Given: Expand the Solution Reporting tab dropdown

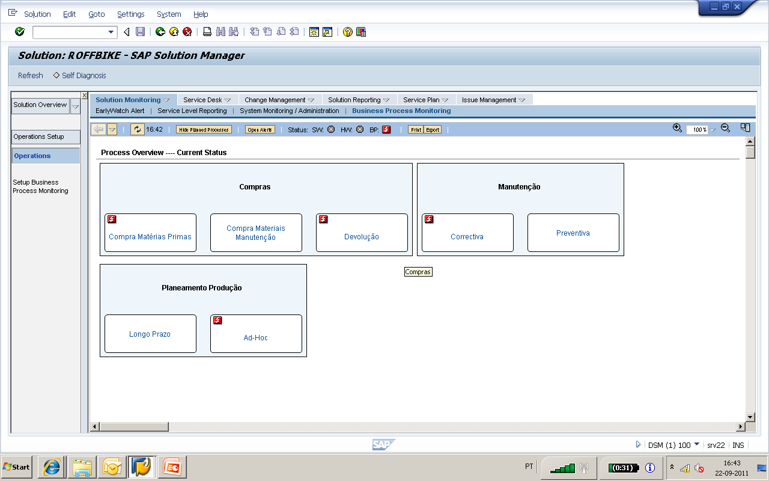Looking at the screenshot, I should 386,100.
